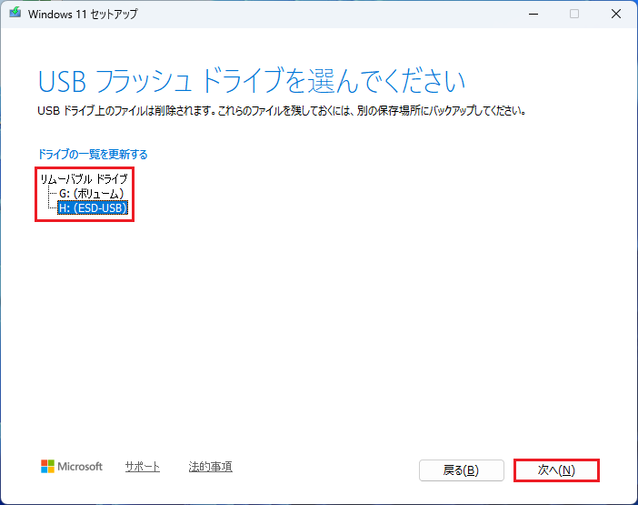Click the greyed-out maximize window button
The width and height of the screenshot is (638, 505).
pos(573,14)
